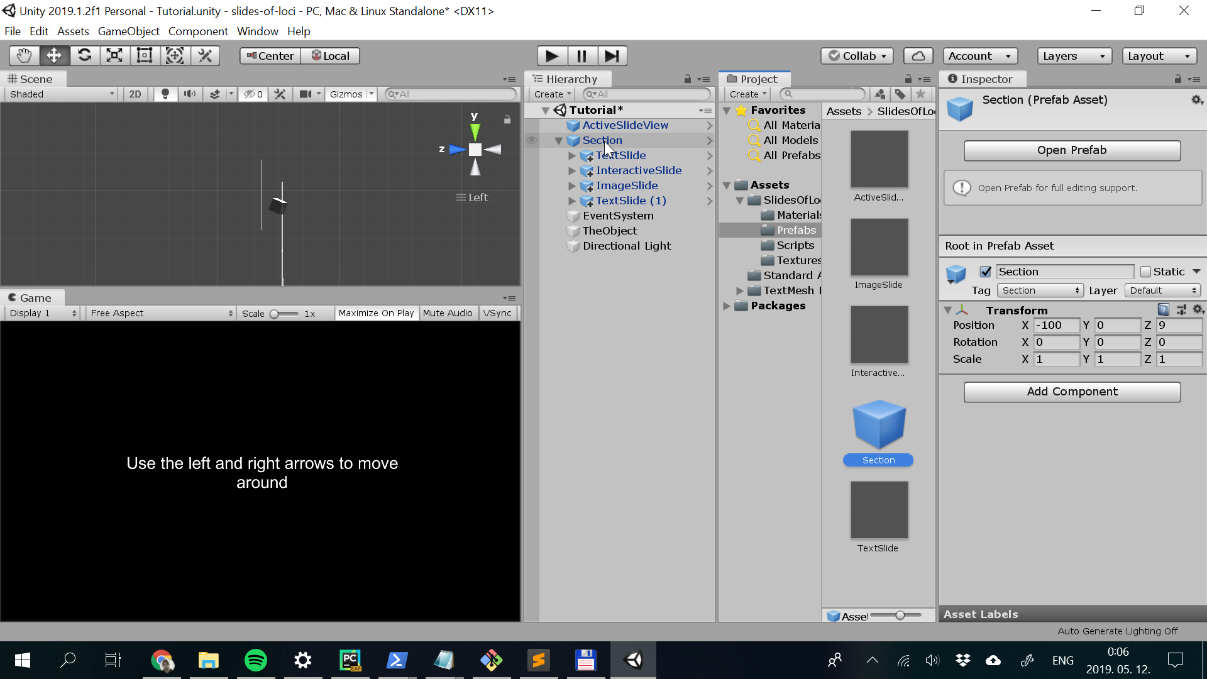Select the TextSlide thumbnail in Project panel

click(879, 510)
